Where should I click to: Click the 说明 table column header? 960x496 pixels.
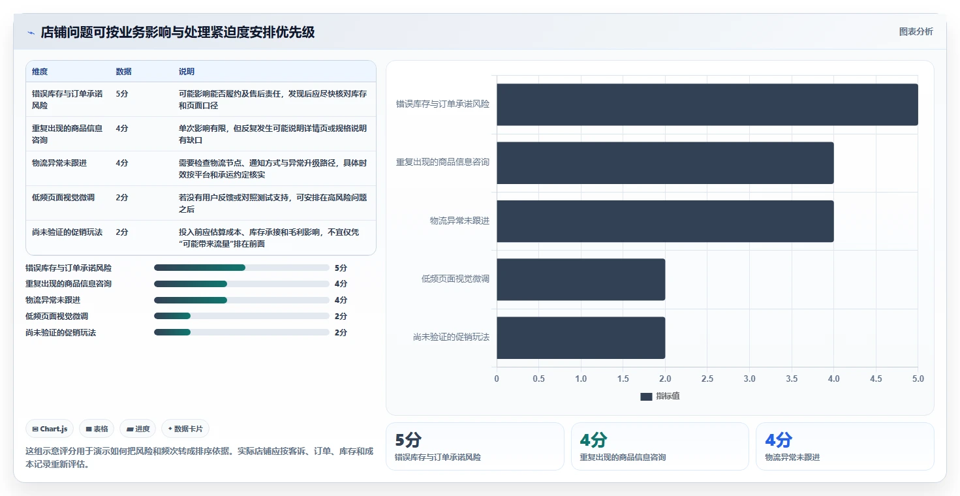tap(187, 72)
